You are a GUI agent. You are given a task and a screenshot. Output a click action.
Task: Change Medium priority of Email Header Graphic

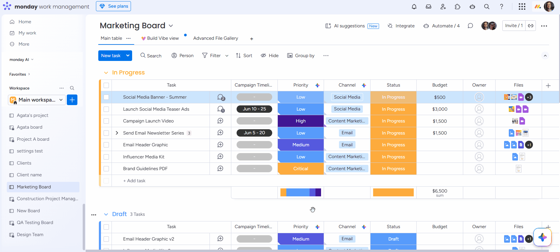301,145
